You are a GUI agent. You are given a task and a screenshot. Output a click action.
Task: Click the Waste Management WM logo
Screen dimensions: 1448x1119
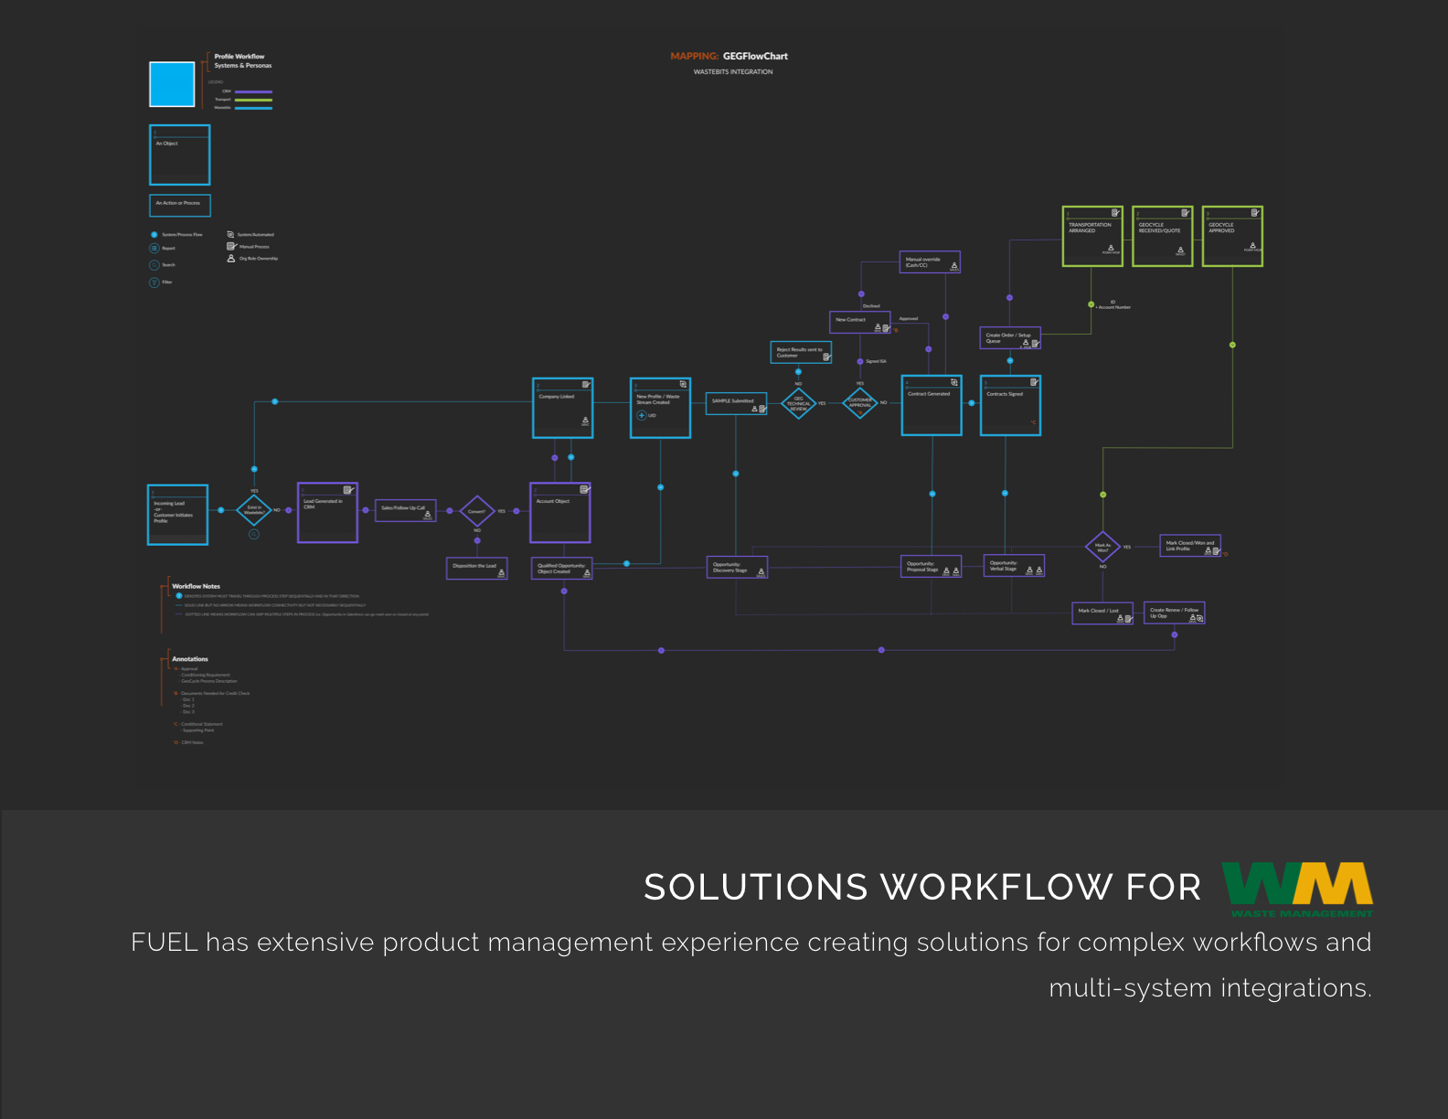point(1298,890)
